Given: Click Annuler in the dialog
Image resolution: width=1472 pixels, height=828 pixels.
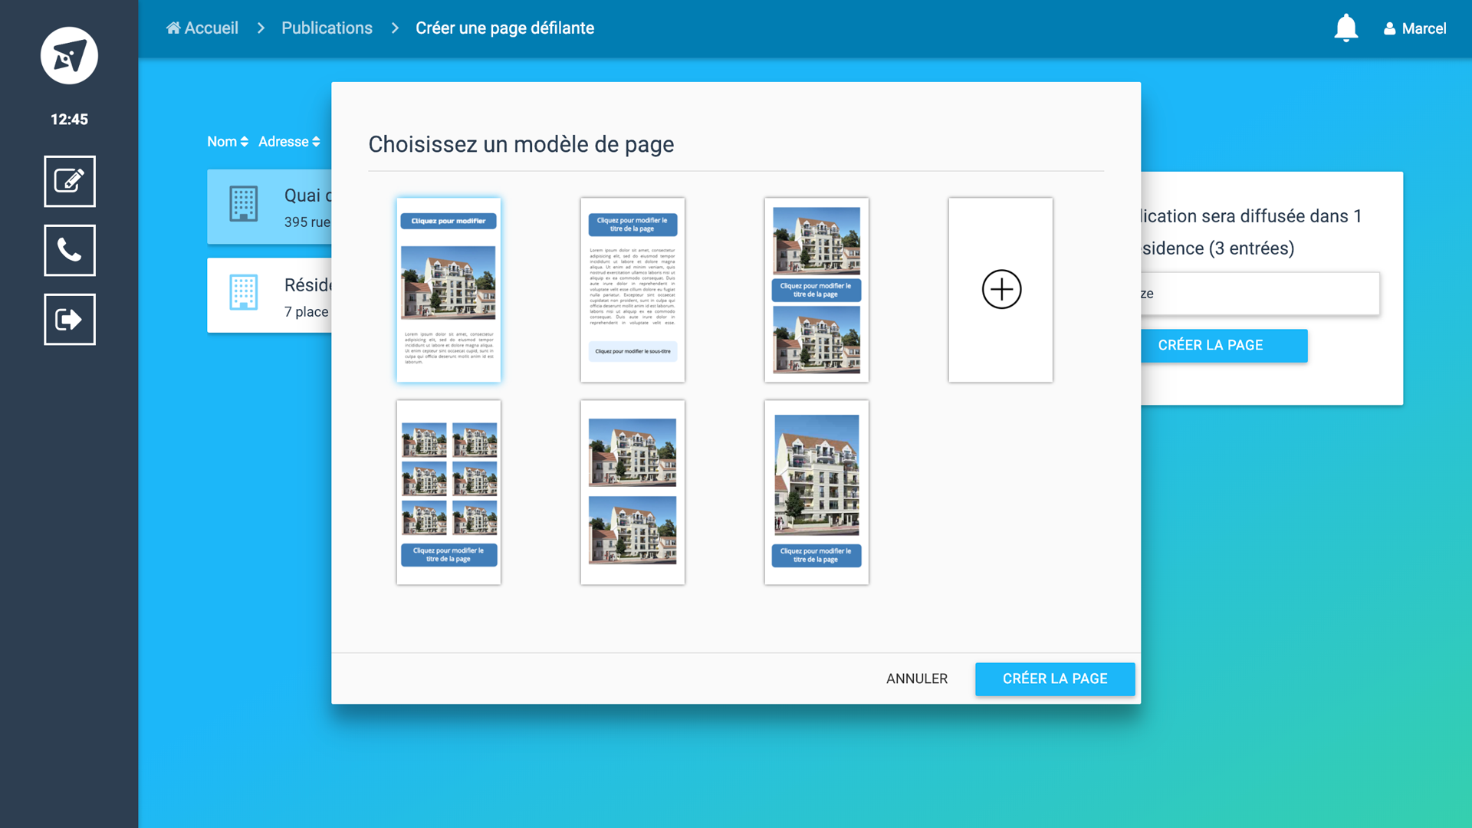Looking at the screenshot, I should pyautogui.click(x=917, y=679).
